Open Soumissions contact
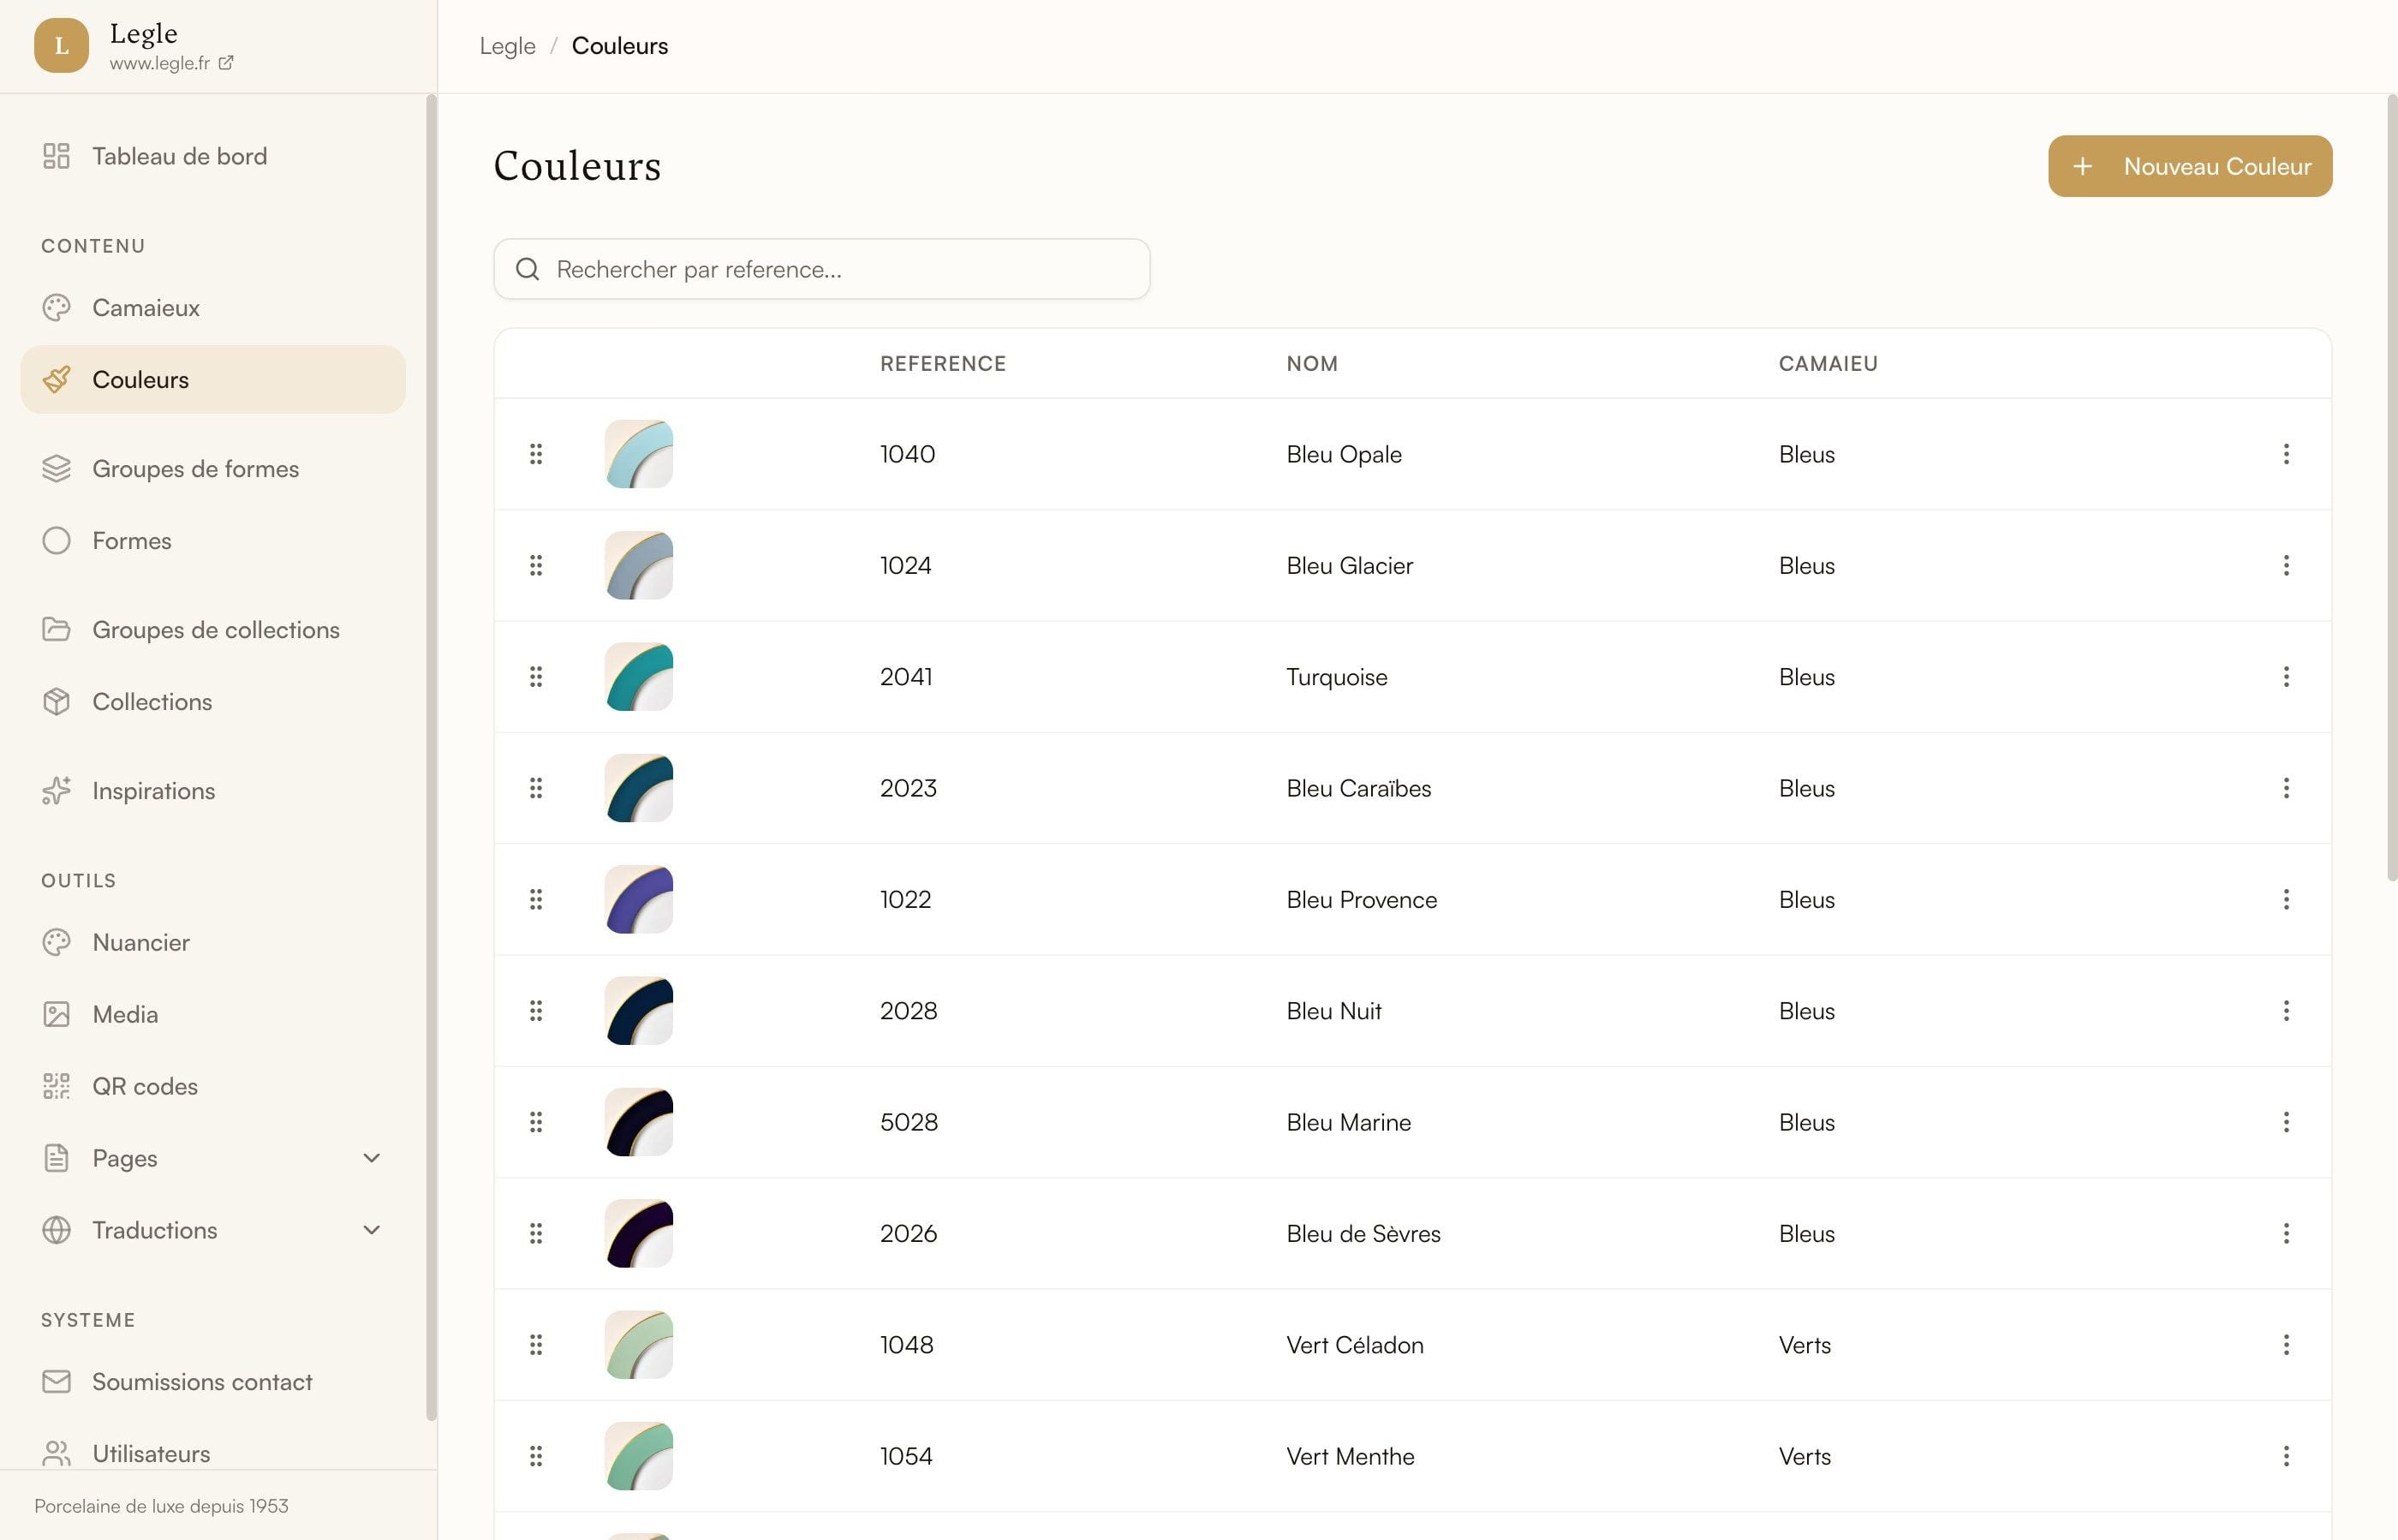The width and height of the screenshot is (2398, 1540). point(213,1382)
